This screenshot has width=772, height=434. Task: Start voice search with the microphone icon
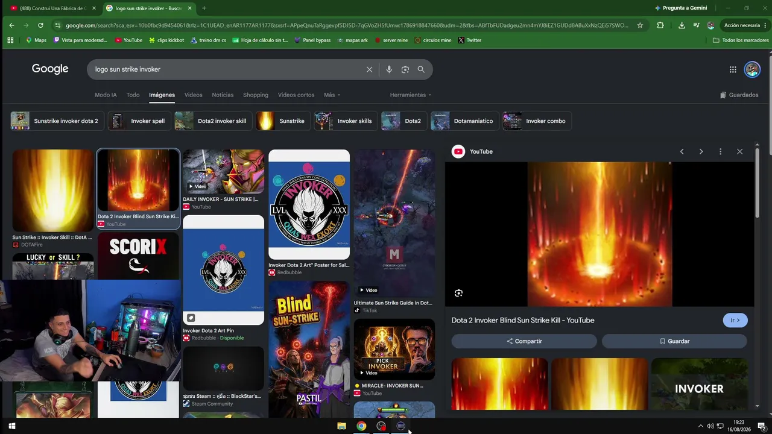[x=389, y=69]
